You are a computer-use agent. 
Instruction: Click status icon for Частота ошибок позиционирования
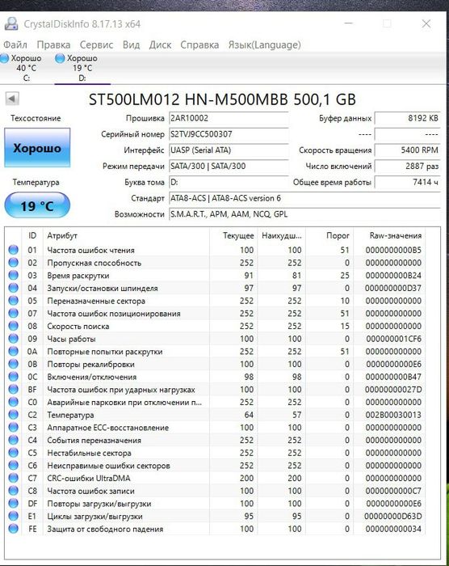[14, 313]
